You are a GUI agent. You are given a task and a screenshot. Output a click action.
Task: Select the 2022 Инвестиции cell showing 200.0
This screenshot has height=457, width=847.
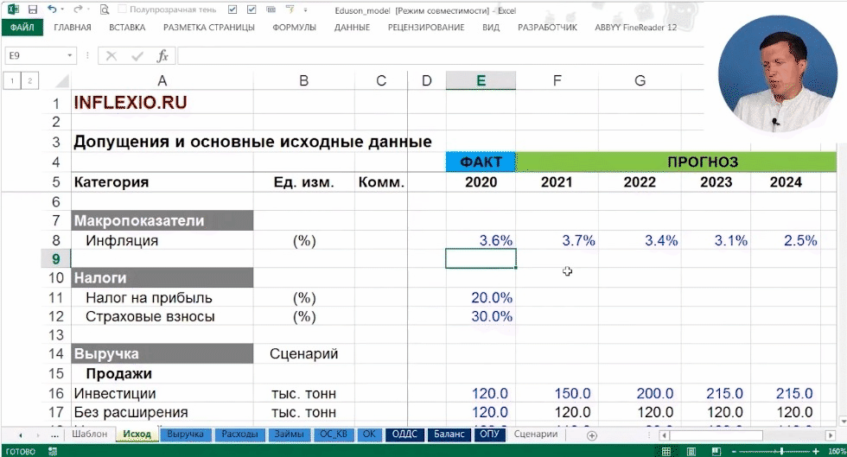(640, 393)
